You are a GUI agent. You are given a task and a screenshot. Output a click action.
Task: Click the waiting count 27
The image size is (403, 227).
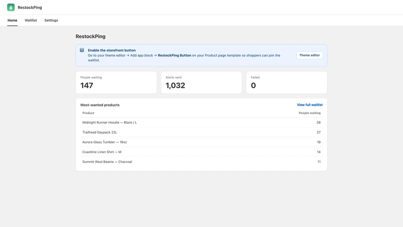[x=318, y=132]
